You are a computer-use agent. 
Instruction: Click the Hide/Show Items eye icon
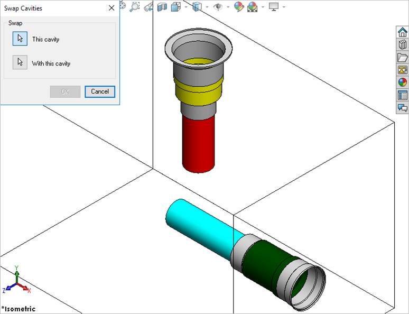218,6
